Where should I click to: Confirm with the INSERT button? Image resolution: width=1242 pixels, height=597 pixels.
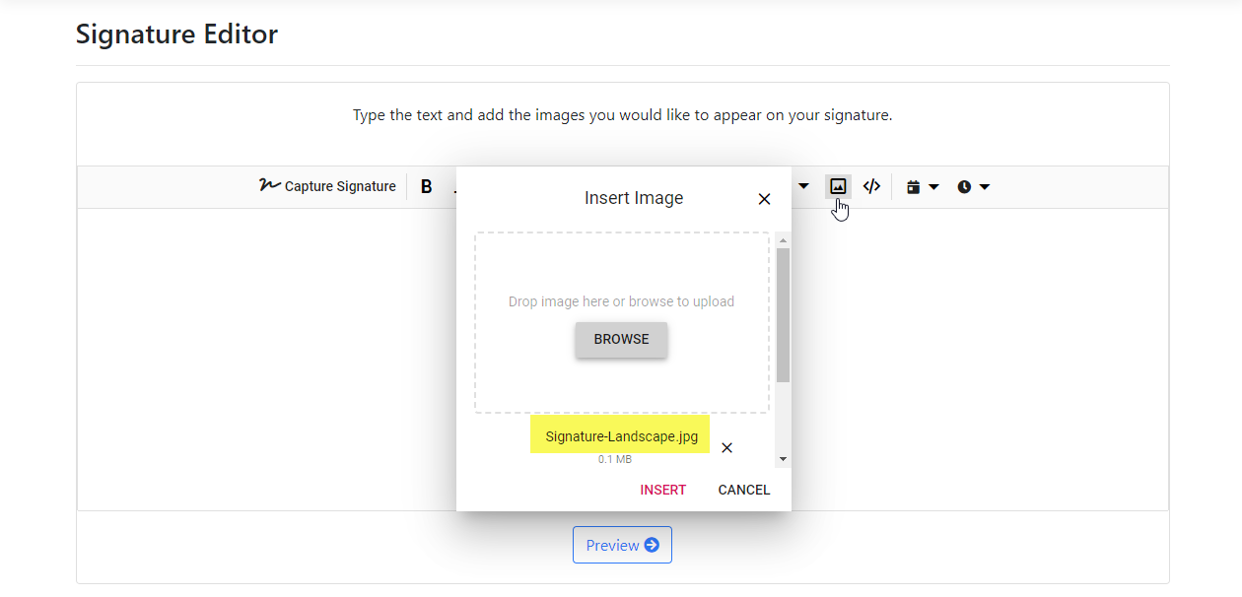pyautogui.click(x=662, y=490)
